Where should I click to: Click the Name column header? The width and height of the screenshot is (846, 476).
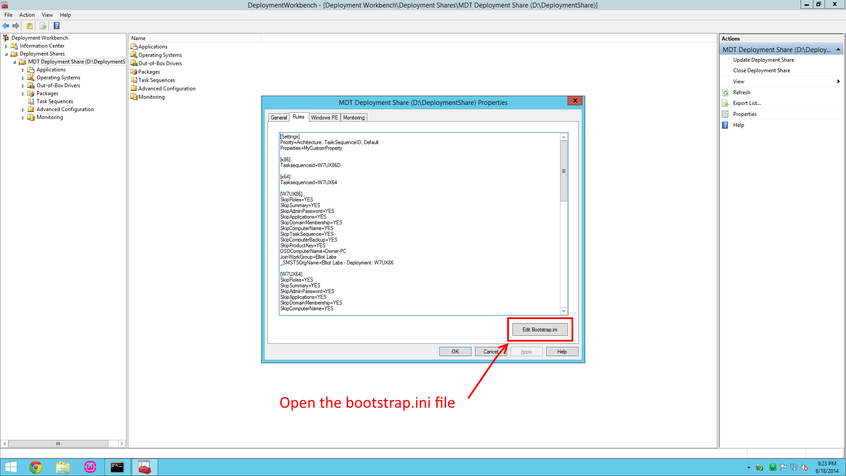click(x=195, y=38)
